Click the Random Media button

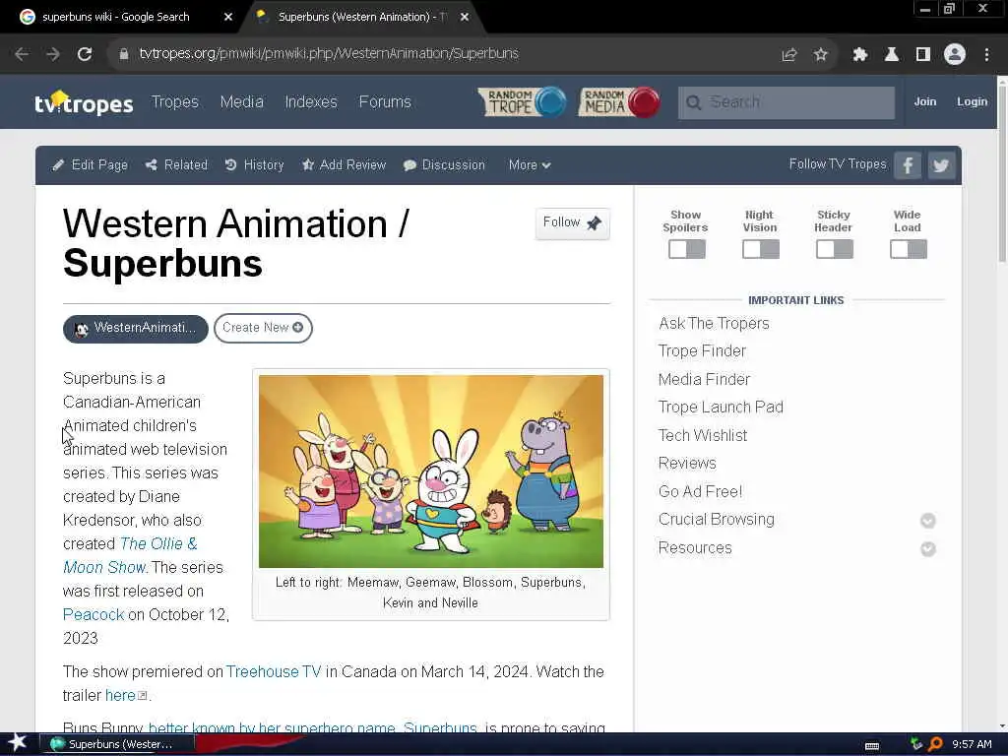tap(620, 101)
